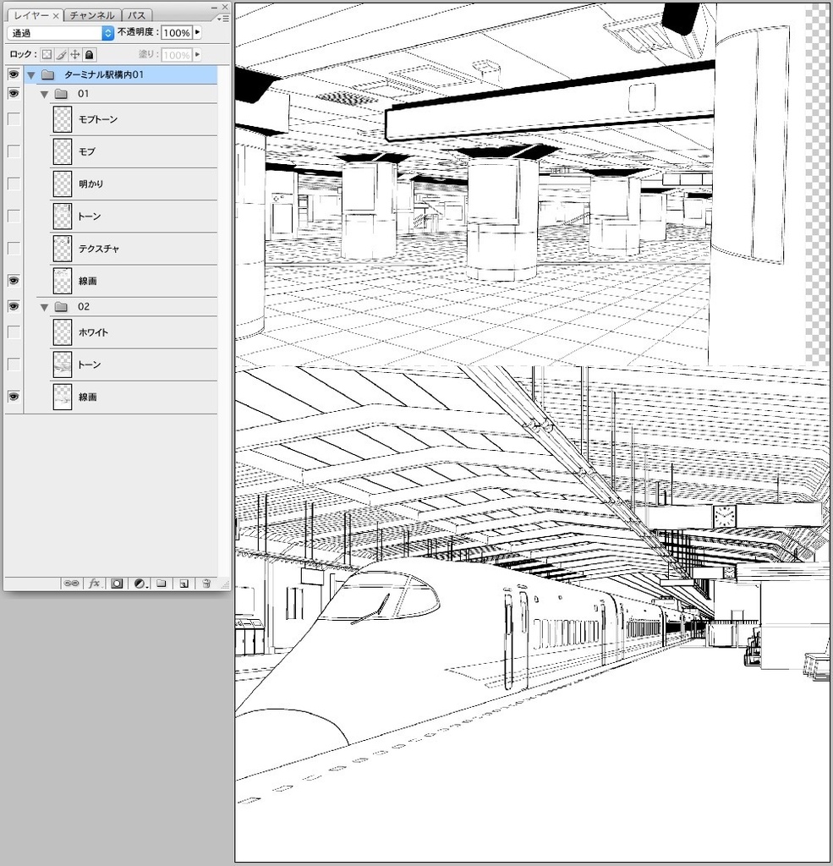Show the モブトーン layer
Screen dimensions: 833x866
coord(13,119)
